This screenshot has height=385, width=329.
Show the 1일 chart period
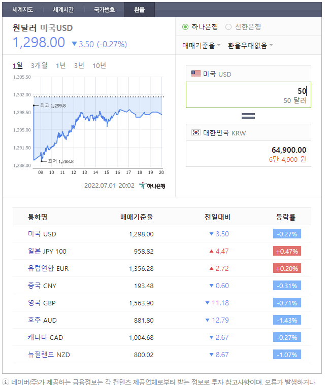[17, 65]
